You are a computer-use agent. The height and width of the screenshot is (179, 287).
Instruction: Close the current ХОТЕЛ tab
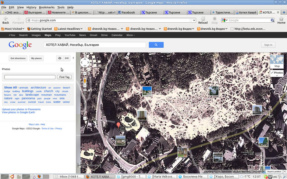pos(278,12)
